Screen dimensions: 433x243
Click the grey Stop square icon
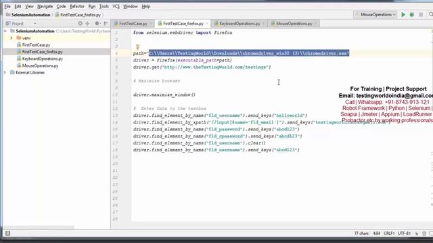(421, 15)
